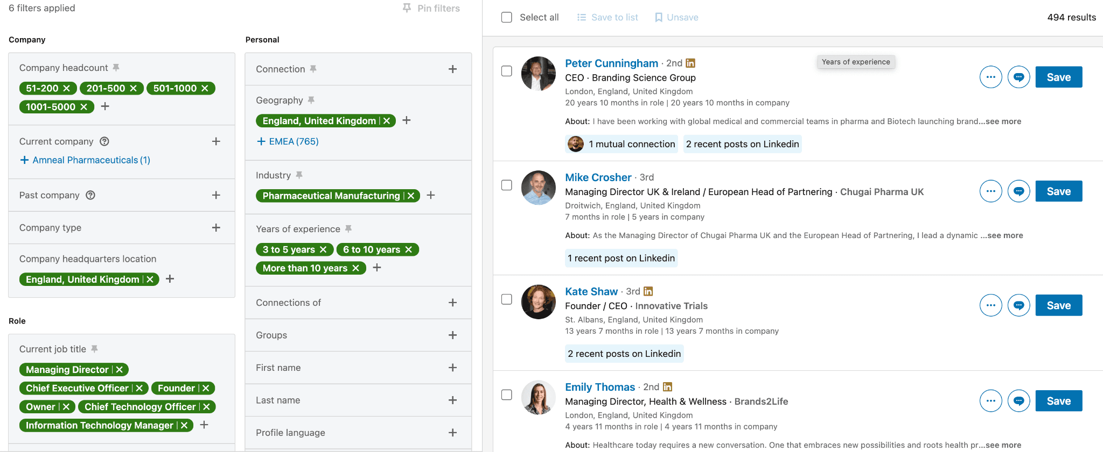Open the Current company help icon
Image resolution: width=1103 pixels, height=452 pixels.
pyautogui.click(x=104, y=141)
